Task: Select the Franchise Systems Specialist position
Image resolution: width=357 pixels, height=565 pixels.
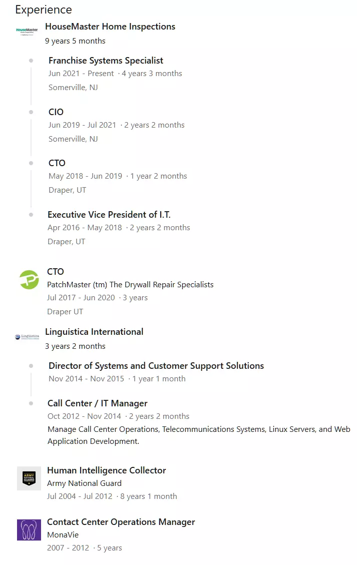Action: (106, 61)
